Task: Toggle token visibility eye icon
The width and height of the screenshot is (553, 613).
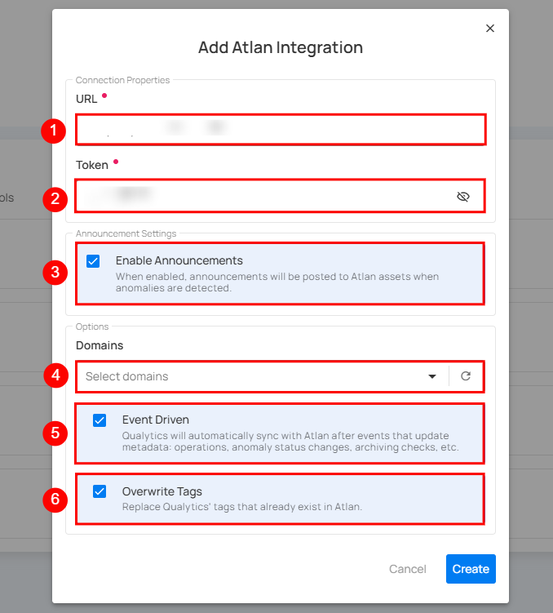Action: (x=463, y=196)
